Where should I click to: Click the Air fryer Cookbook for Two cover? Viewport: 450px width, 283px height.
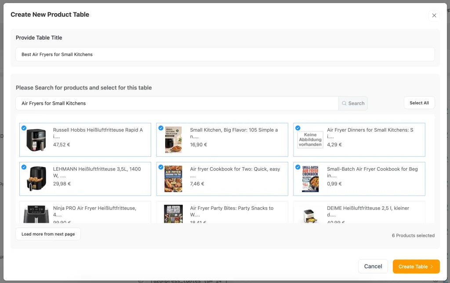[x=173, y=179]
